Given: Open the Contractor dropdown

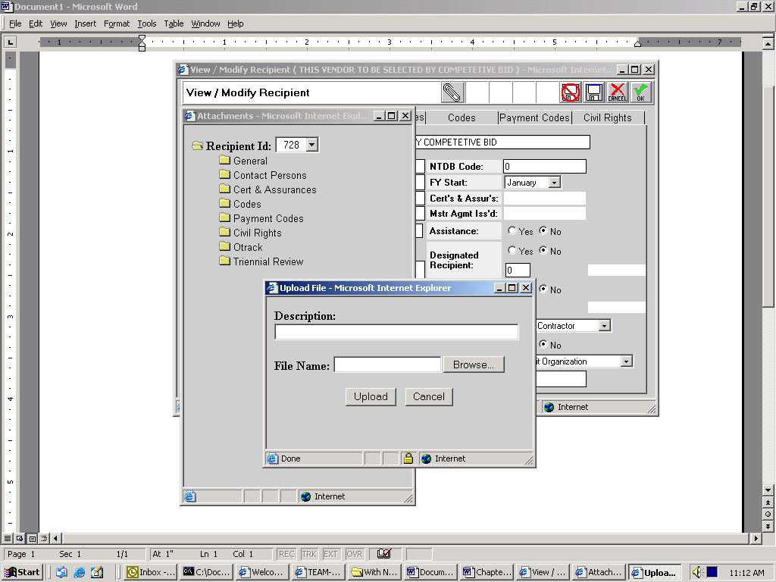Looking at the screenshot, I should (x=604, y=326).
